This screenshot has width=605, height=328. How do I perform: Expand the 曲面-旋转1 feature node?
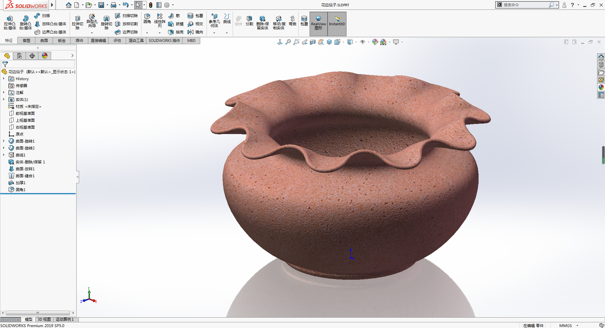(x=4, y=141)
